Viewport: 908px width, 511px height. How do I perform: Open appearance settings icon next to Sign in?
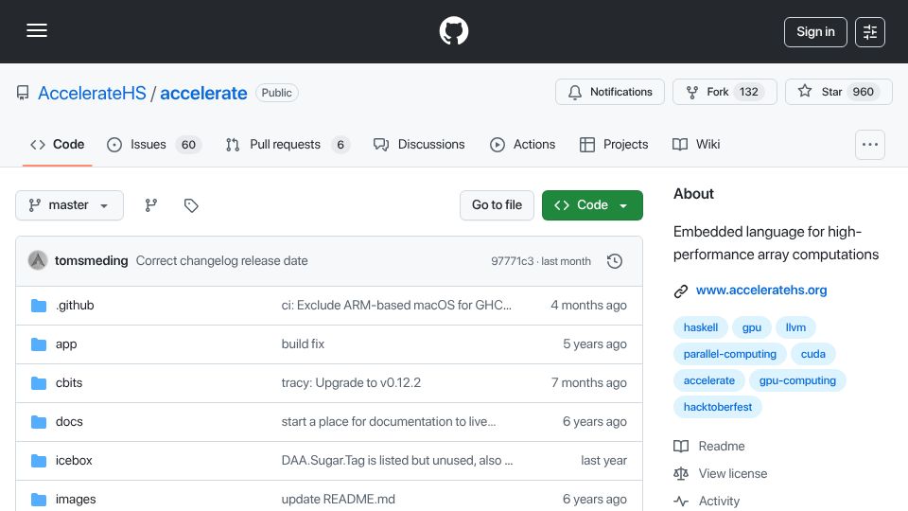tap(870, 32)
